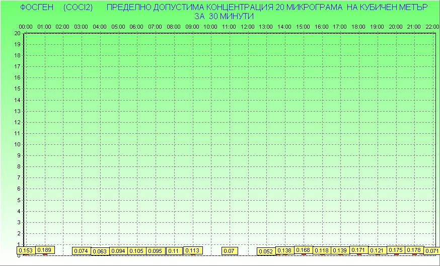Click the 20 value on vertical axis
Image resolution: width=440 pixels, height=266 pixels.
pyautogui.click(x=18, y=33)
